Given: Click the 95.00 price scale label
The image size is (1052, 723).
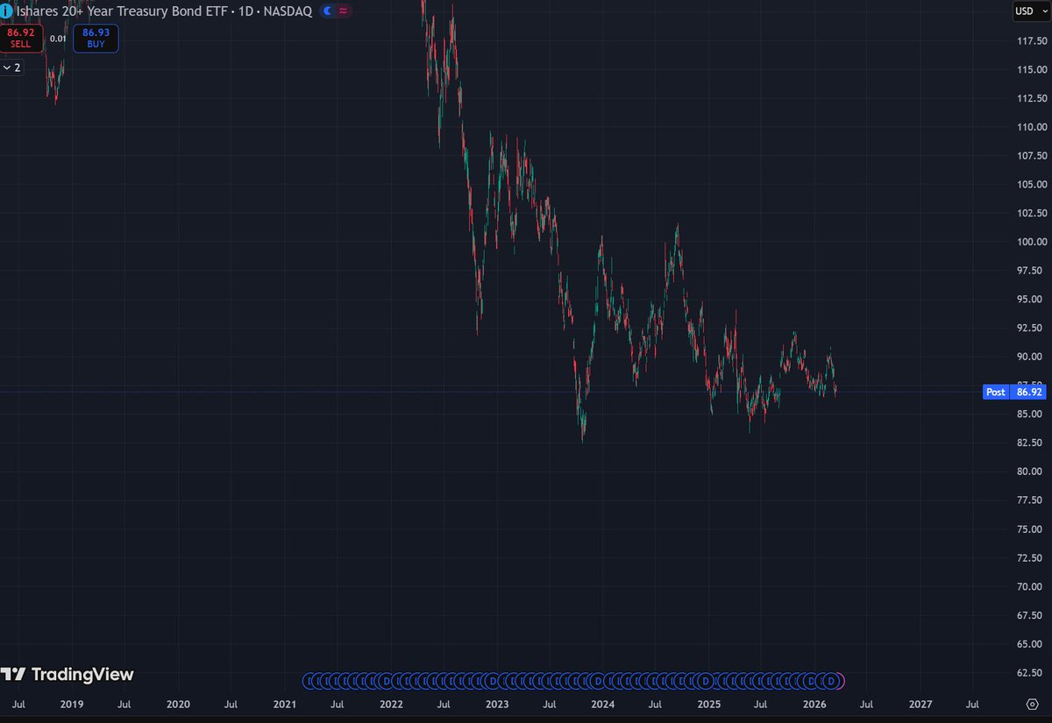Looking at the screenshot, I should click(1031, 299).
